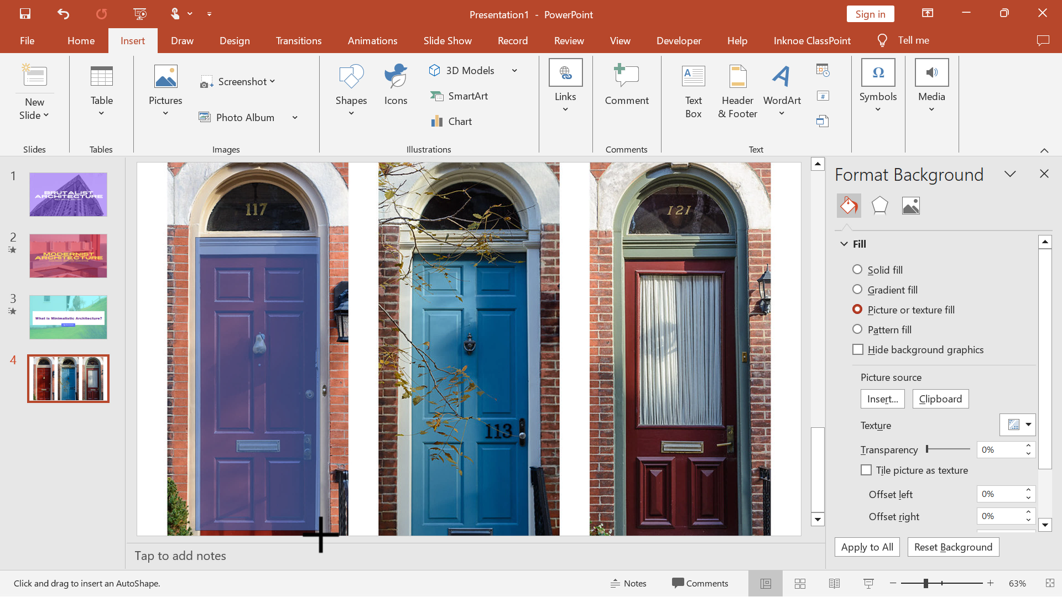Click the Insert ribbon tab

click(132, 40)
